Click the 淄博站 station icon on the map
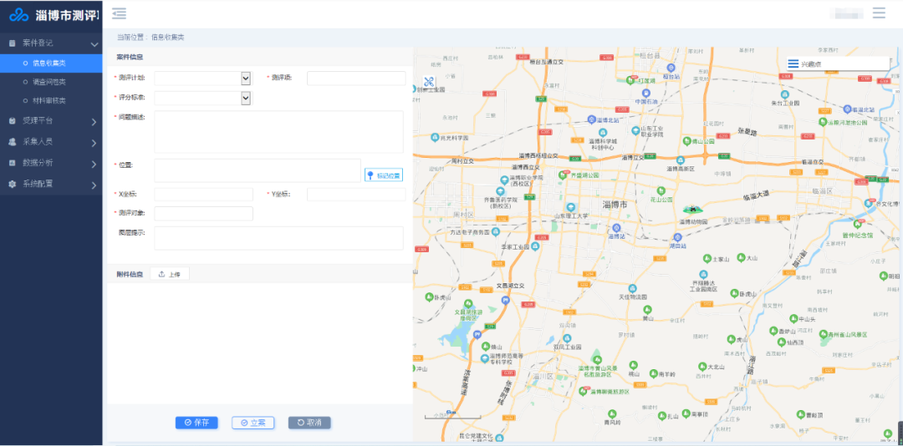Screen dimensions: 903x446 pyautogui.click(x=615, y=226)
